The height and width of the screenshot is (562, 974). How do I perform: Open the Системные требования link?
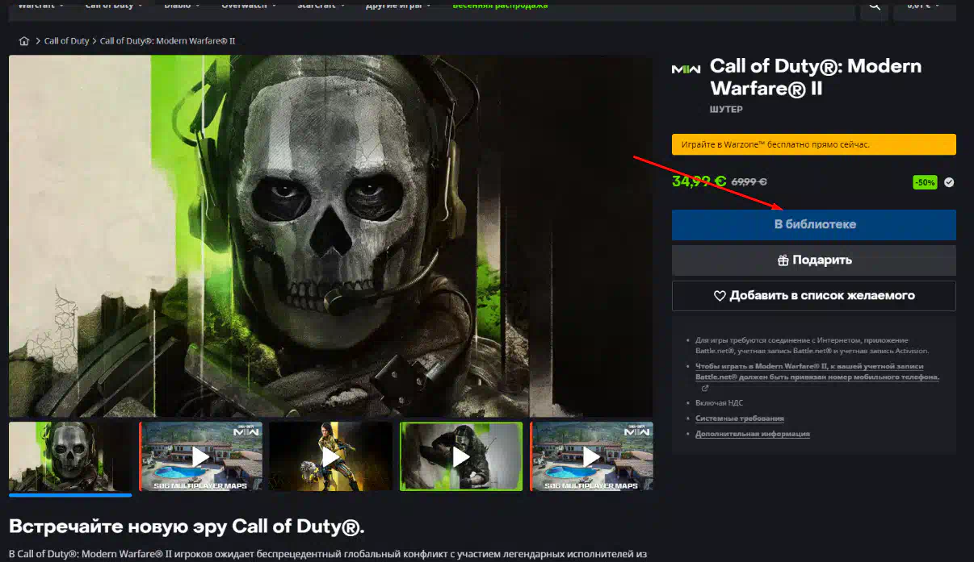pyautogui.click(x=739, y=418)
